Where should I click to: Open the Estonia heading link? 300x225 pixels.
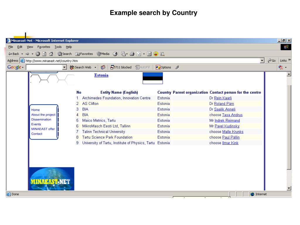[x=101, y=75]
